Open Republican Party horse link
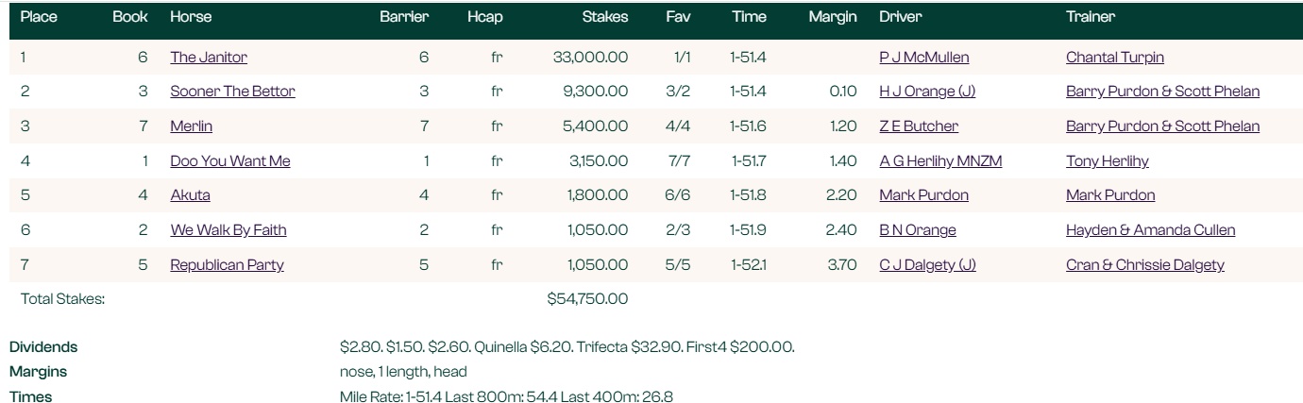 [x=227, y=265]
